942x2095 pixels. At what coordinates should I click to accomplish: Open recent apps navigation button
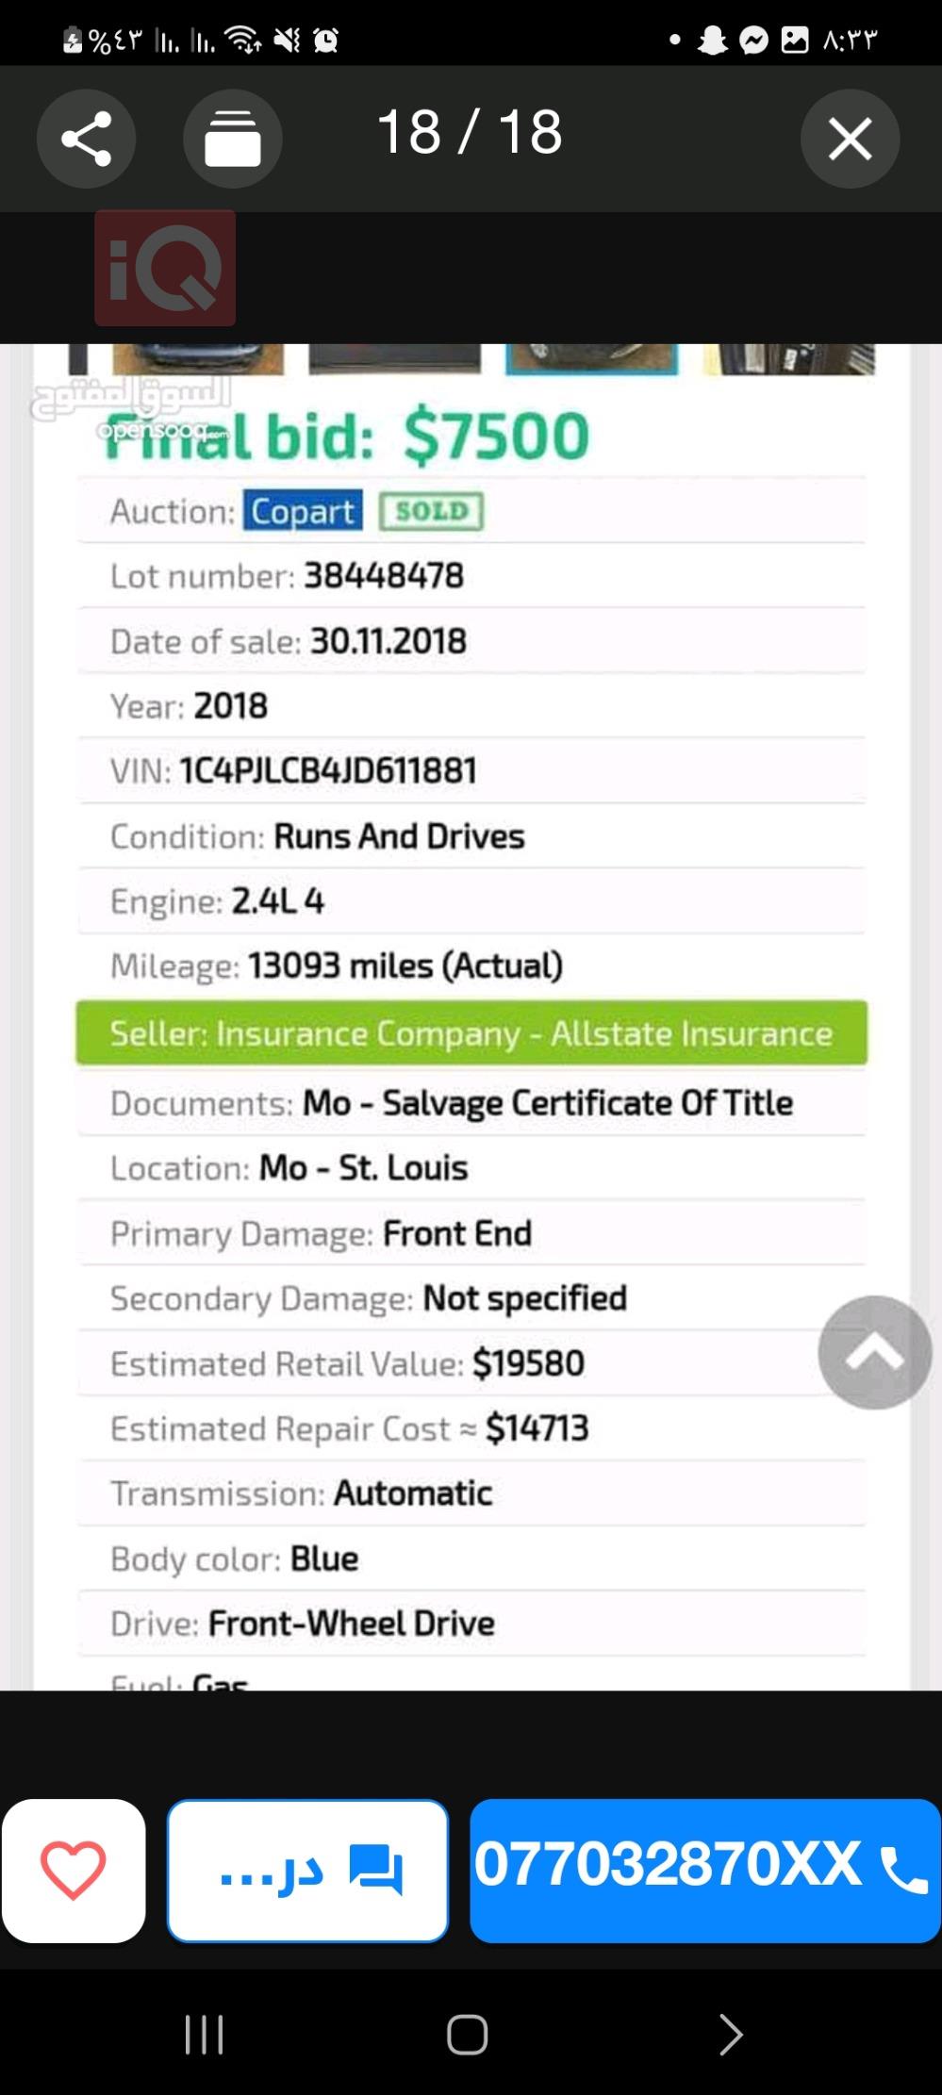pos(204,2034)
